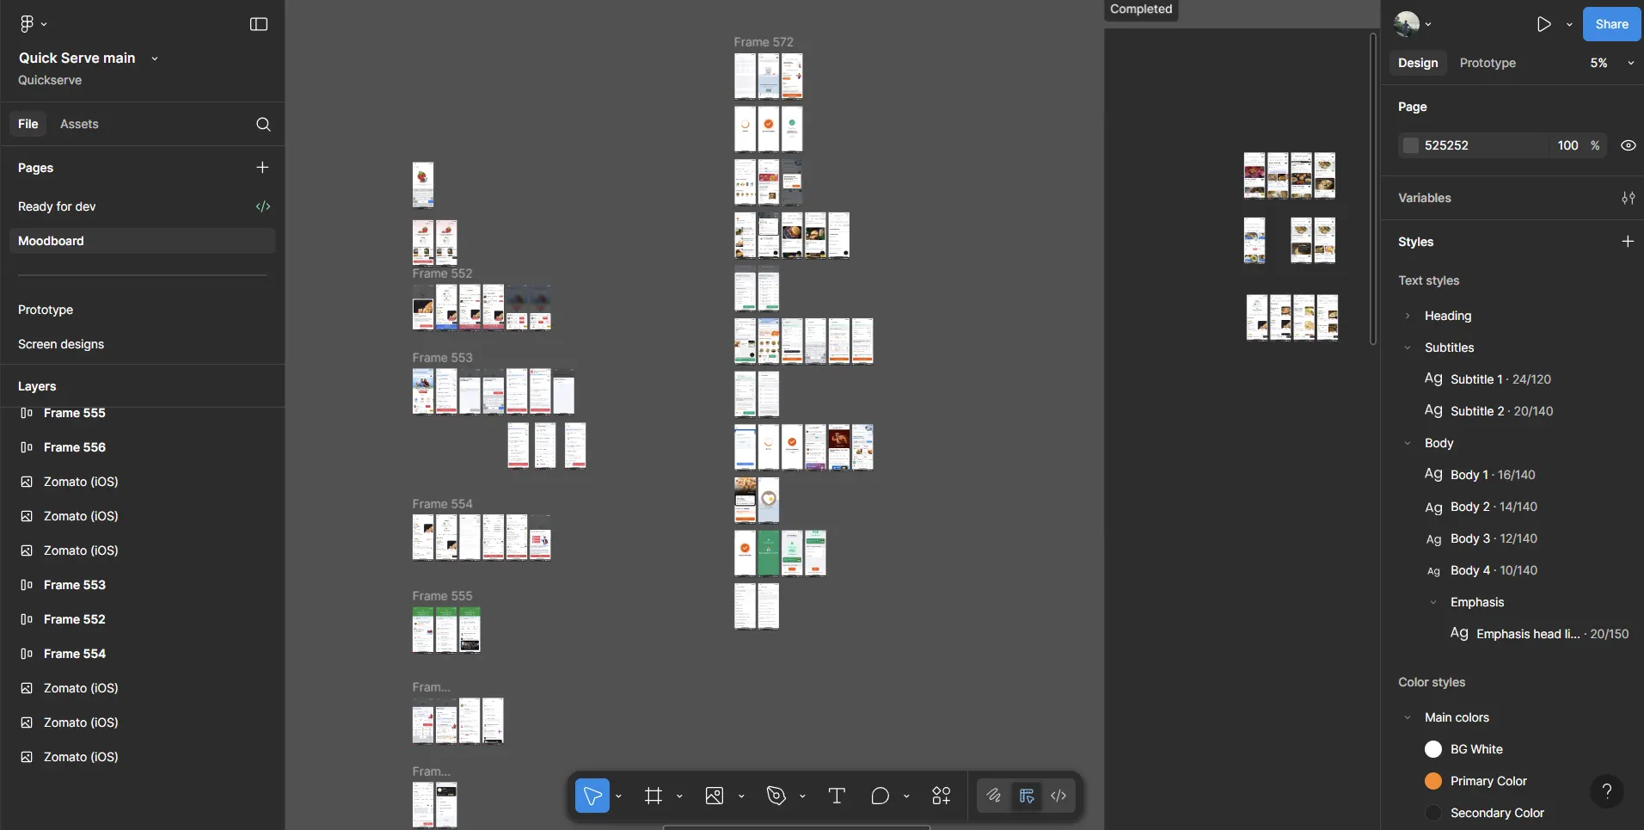Click the Share button
This screenshot has height=830, width=1644.
(x=1611, y=24)
